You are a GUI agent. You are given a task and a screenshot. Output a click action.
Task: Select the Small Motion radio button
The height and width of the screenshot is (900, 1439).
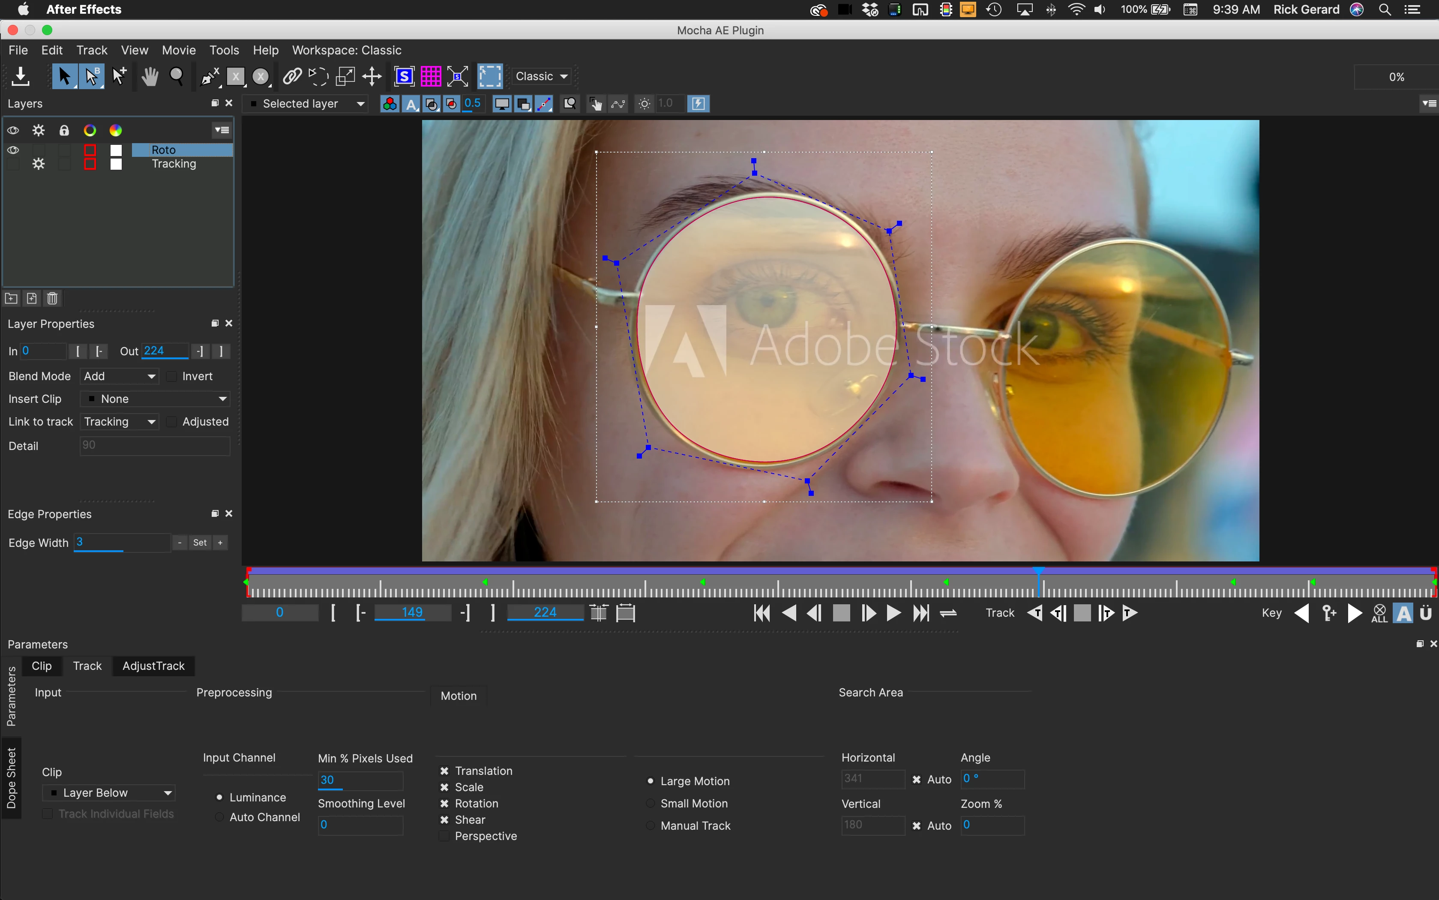point(651,804)
